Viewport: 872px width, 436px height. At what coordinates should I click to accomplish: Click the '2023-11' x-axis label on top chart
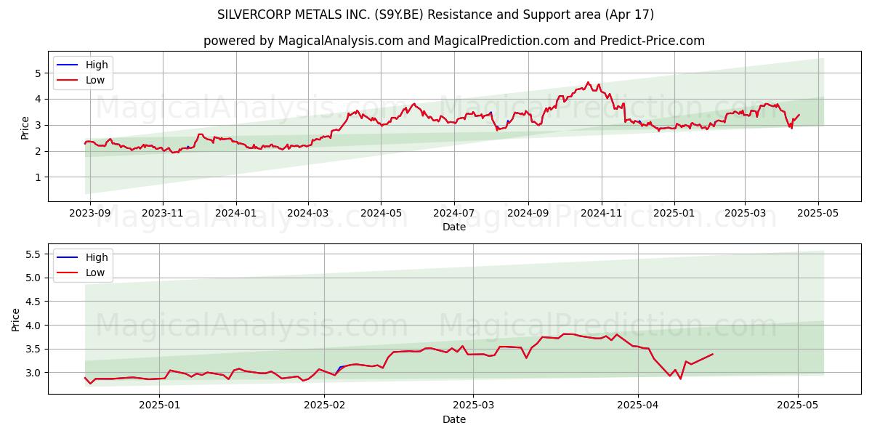click(x=162, y=214)
